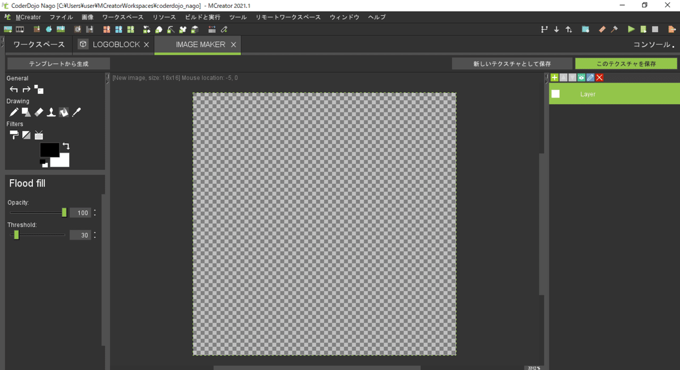The width and height of the screenshot is (680, 370).
Task: Click the Undo arrow icon
Action: pyautogui.click(x=14, y=89)
